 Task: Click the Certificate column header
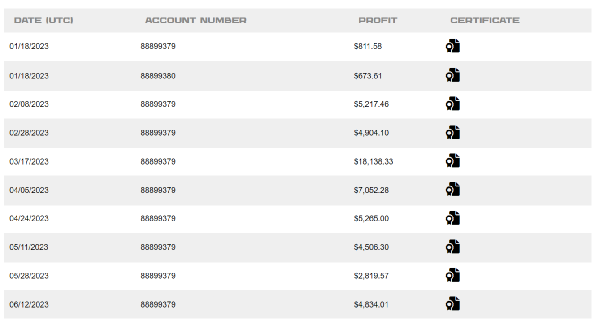pyautogui.click(x=485, y=20)
